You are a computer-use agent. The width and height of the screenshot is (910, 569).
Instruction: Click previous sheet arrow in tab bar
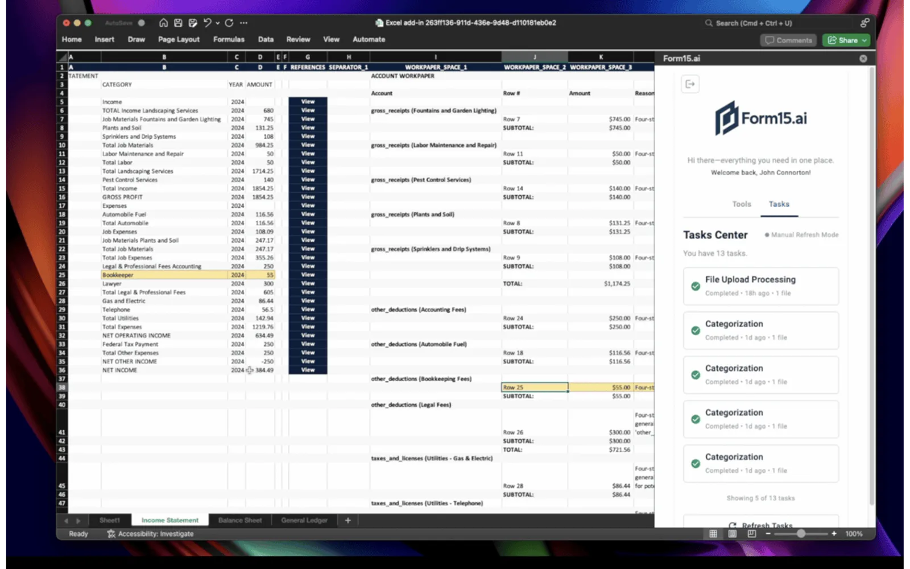click(66, 521)
